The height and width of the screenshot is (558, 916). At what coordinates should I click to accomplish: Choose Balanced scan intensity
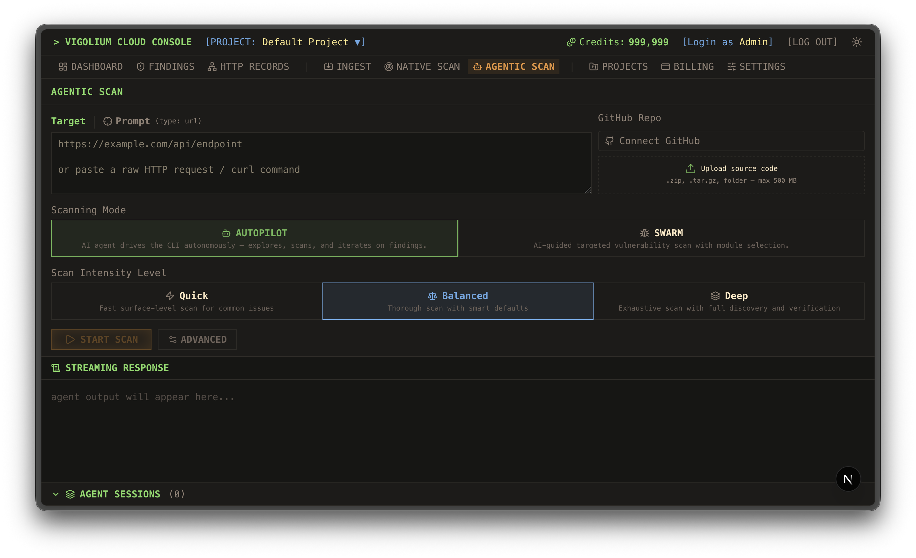(458, 301)
